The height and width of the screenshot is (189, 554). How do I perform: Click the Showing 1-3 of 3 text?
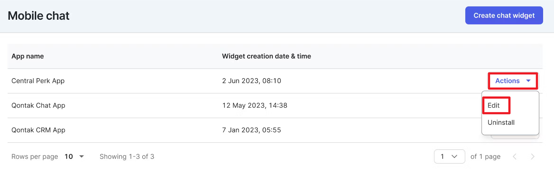click(x=127, y=157)
